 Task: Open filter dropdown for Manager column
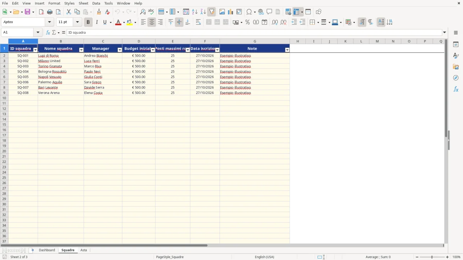(120, 50)
